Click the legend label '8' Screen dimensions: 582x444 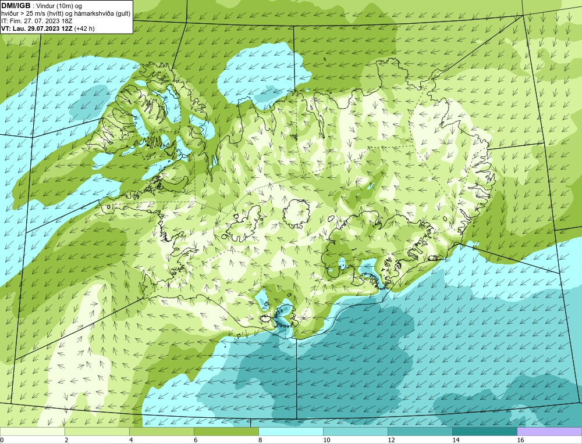click(260, 440)
